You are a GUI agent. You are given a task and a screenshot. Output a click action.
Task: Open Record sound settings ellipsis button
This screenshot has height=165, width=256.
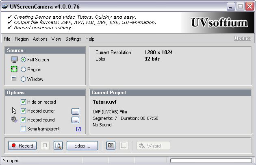(x=76, y=120)
